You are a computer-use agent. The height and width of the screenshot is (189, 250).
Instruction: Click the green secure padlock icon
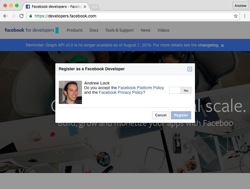[x=31, y=16]
